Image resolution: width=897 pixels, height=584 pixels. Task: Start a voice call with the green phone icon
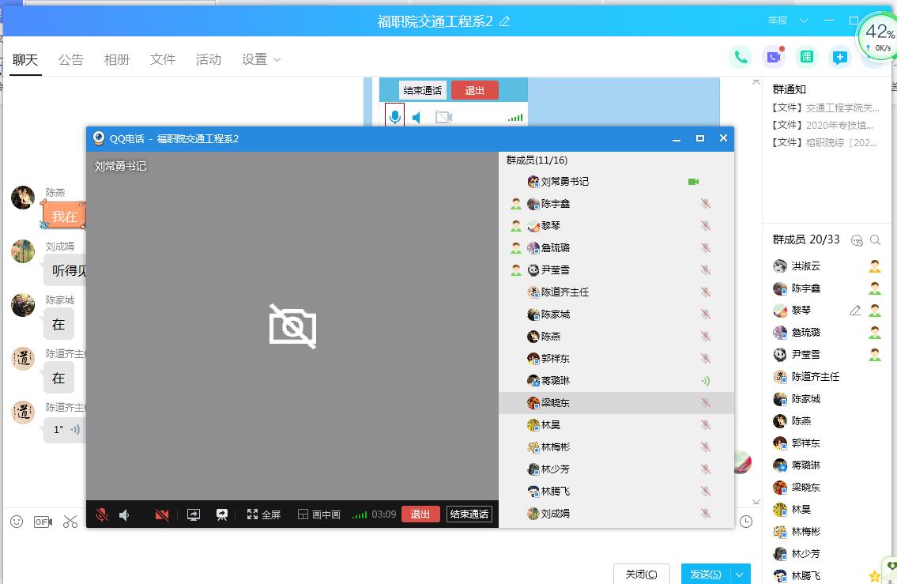tap(741, 57)
